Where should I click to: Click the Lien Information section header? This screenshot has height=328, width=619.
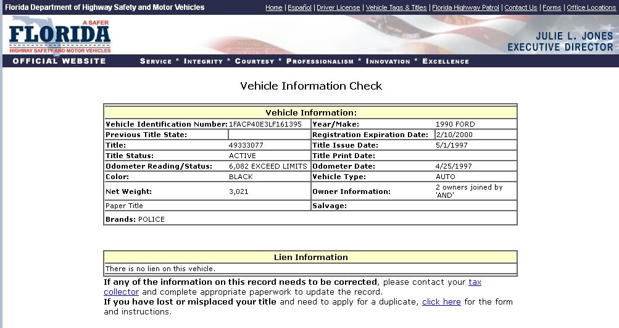[310, 257]
